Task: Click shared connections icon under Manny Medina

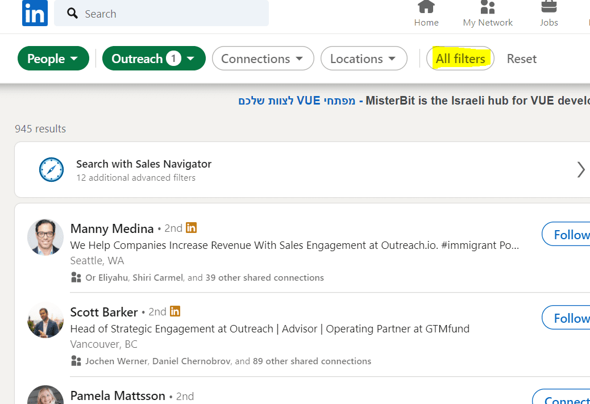Action: pos(76,278)
